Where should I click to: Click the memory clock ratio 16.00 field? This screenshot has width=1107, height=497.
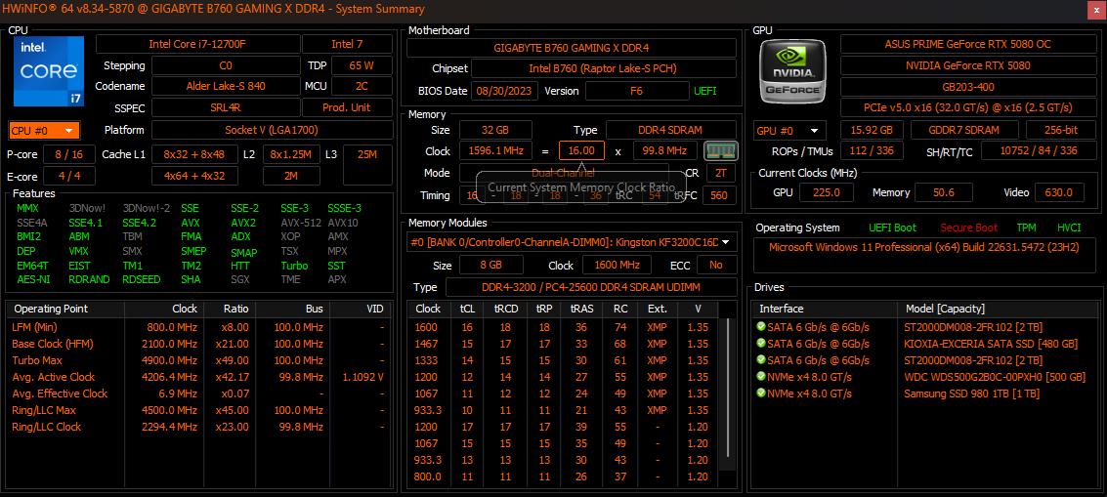coord(581,151)
